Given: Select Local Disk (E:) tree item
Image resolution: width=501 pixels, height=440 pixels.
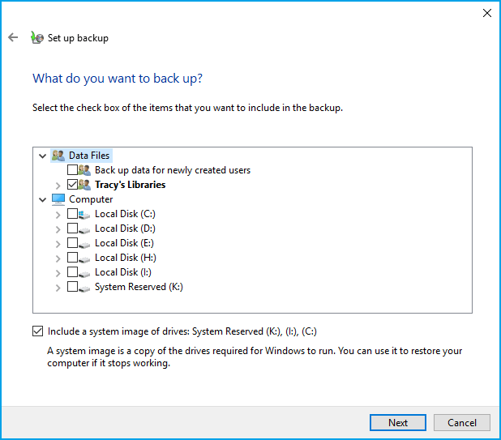Looking at the screenshot, I should 124,243.
